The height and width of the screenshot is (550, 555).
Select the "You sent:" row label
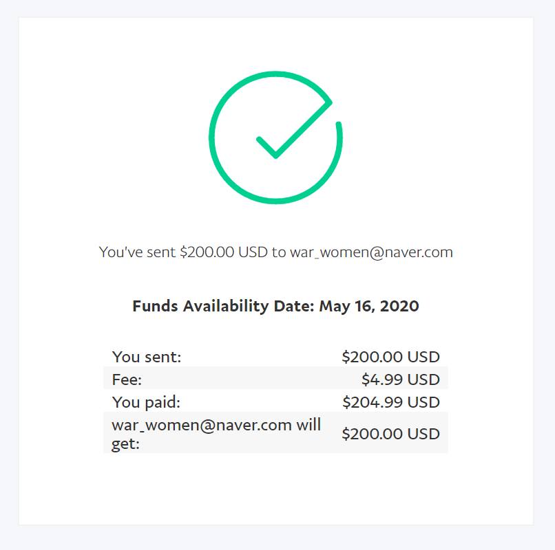coord(146,357)
